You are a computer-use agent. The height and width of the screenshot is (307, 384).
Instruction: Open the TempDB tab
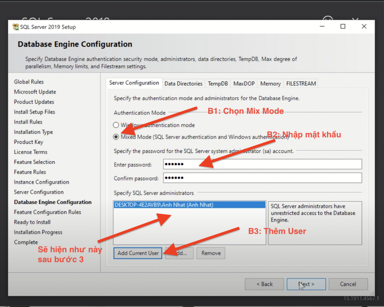pos(218,84)
